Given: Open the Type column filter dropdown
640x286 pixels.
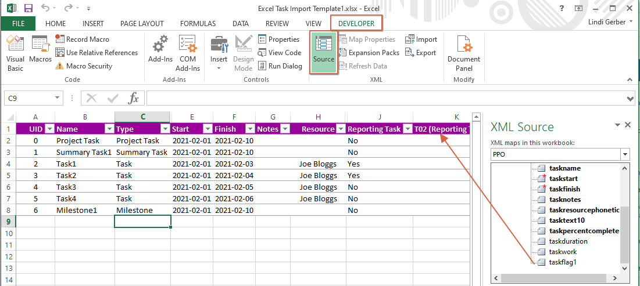Looking at the screenshot, I should pos(165,129).
